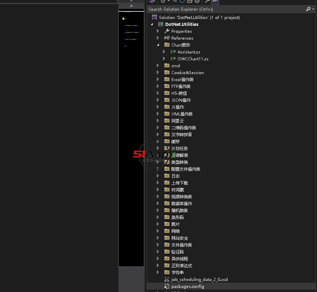Click the cmd folder icon
This screenshot has height=292, width=317.
pos(167,65)
